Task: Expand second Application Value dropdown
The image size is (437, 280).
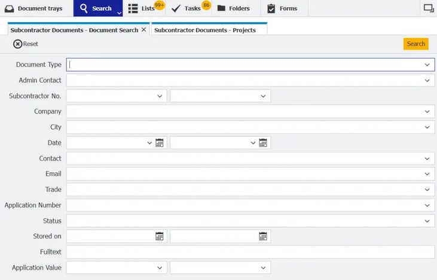Action: tap(263, 267)
